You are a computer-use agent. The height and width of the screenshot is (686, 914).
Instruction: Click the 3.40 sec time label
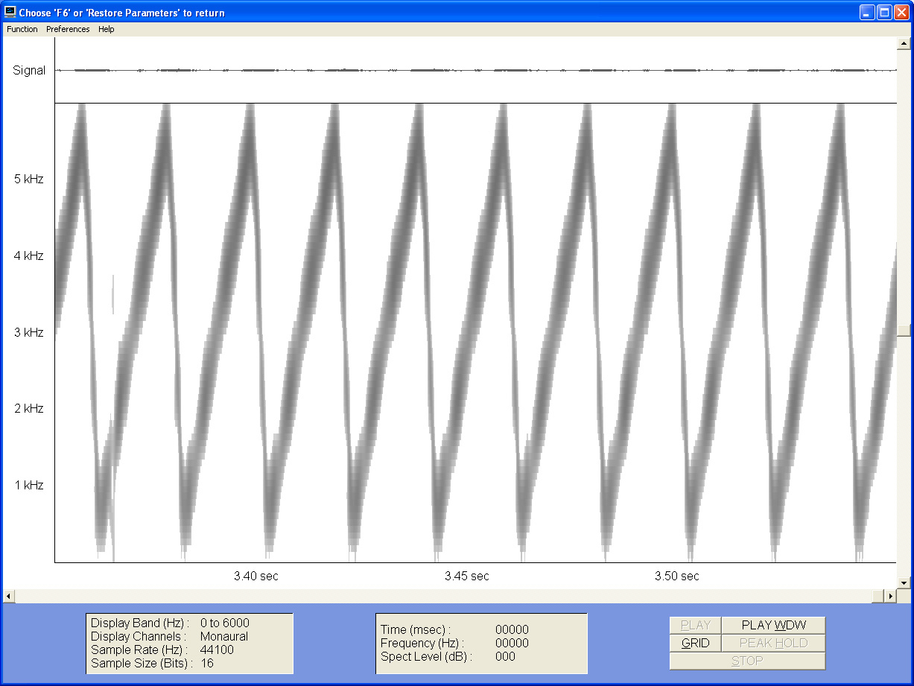click(x=256, y=576)
